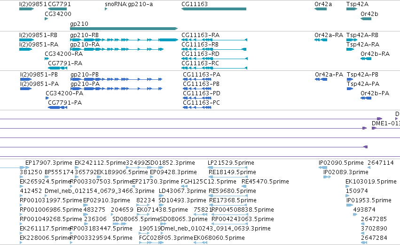Click the gp210 gene span bar
Viewport: 400px width, 245px height.
pyautogui.click(x=124, y=29)
